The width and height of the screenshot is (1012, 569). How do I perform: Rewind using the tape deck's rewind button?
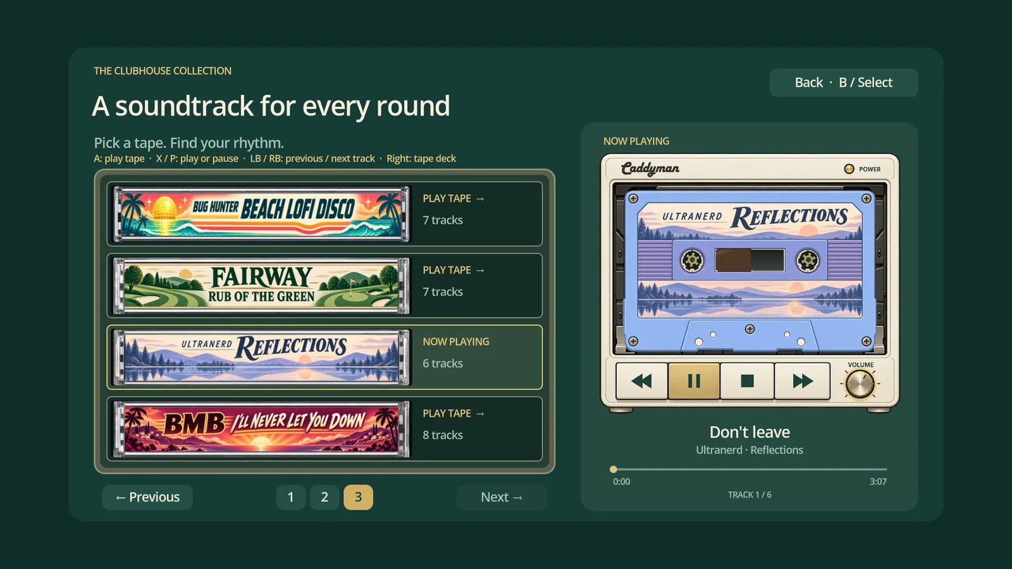[x=641, y=381]
